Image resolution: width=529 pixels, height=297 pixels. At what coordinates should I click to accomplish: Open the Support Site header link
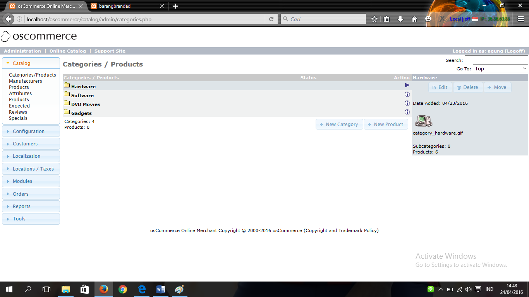click(110, 51)
